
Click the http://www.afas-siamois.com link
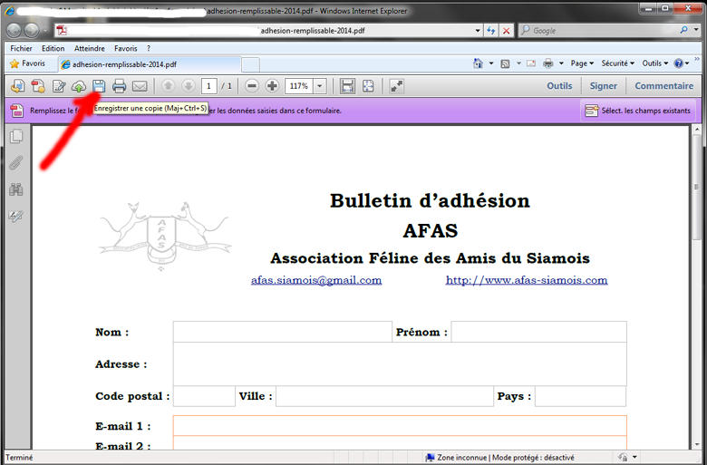click(527, 280)
